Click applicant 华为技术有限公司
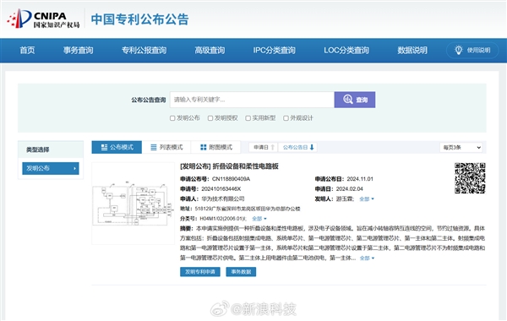 coord(223,199)
